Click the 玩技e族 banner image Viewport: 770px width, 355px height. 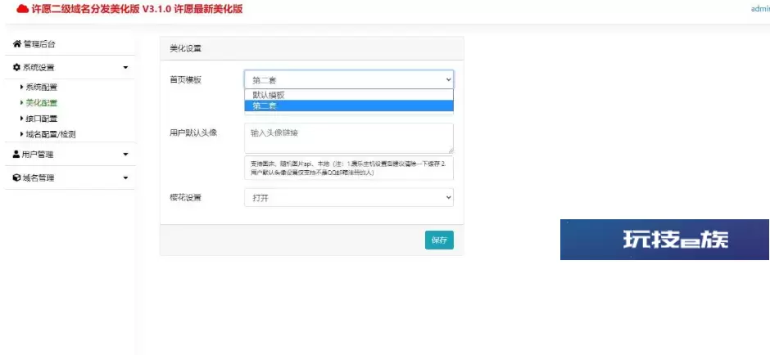pos(664,240)
